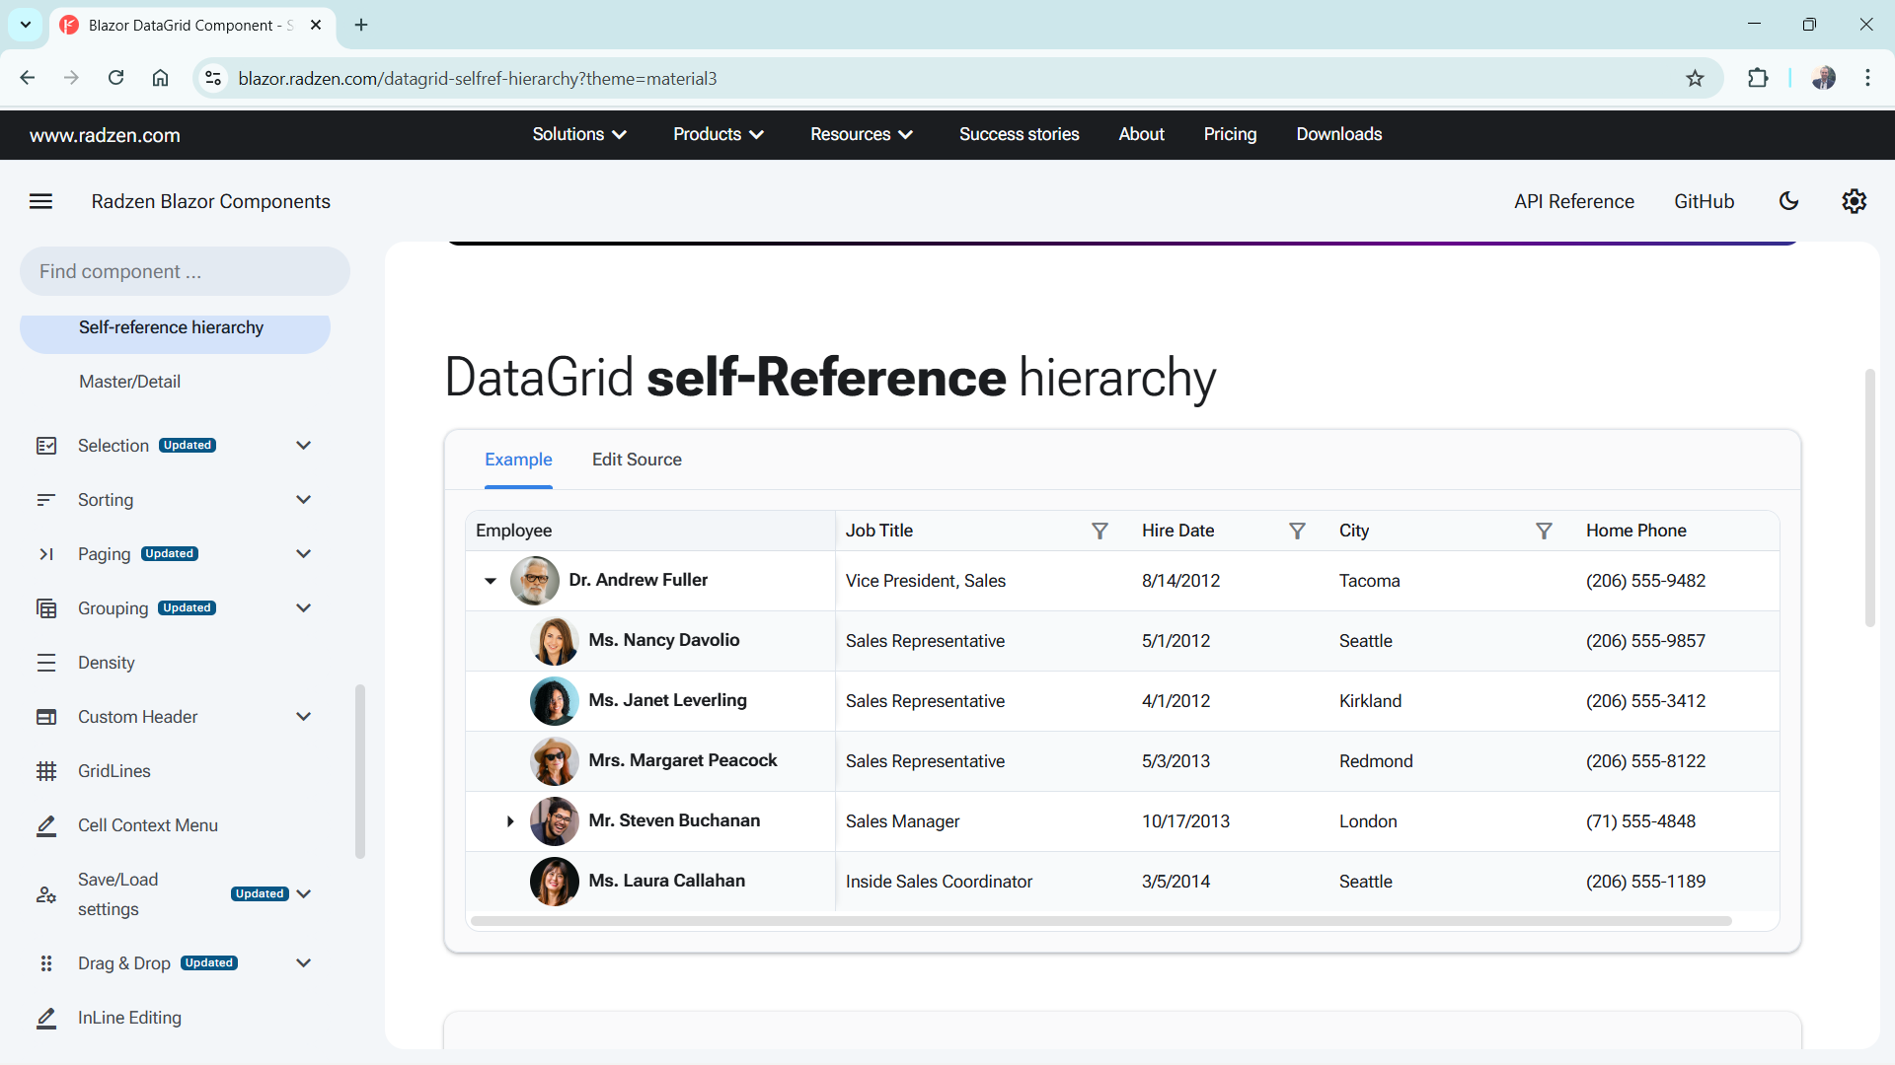Focus the Find component search field
The height and width of the screenshot is (1065, 1895).
[x=185, y=271]
